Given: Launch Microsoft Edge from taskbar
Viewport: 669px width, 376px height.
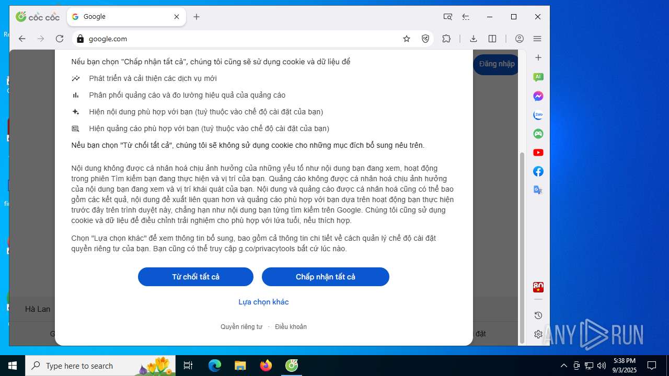Looking at the screenshot, I should coord(215,366).
